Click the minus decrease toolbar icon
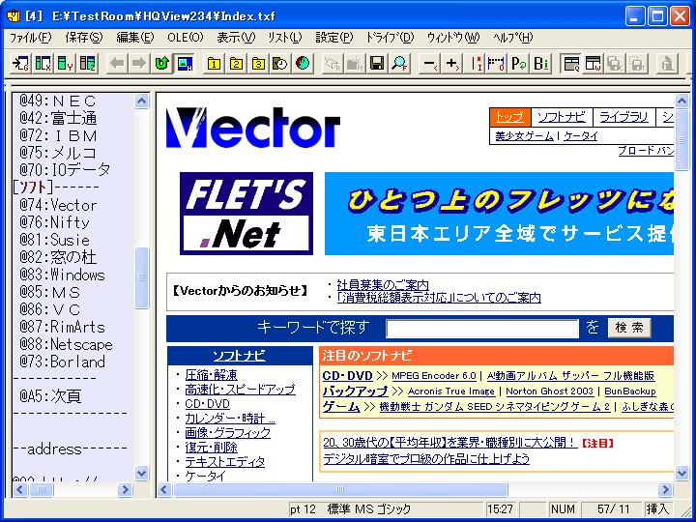The height and width of the screenshot is (522, 696). (429, 64)
